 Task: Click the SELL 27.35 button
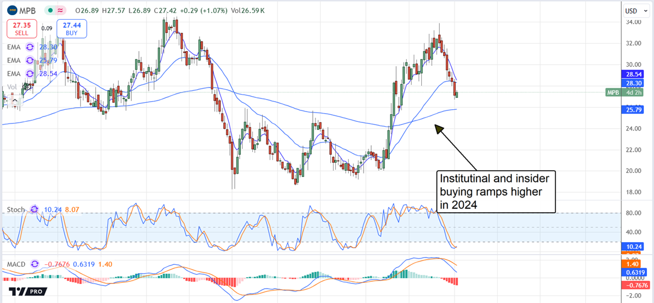coord(21,28)
